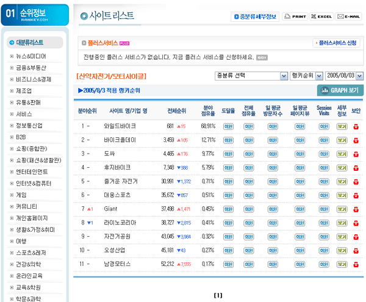366x302 pixels.
Task: Click 일 평균 방문자수 회원 badge for Giant
Action: pyautogui.click(x=273, y=209)
